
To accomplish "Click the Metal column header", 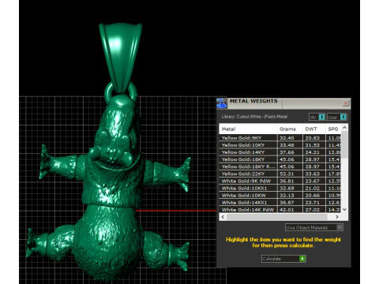I will [x=248, y=129].
